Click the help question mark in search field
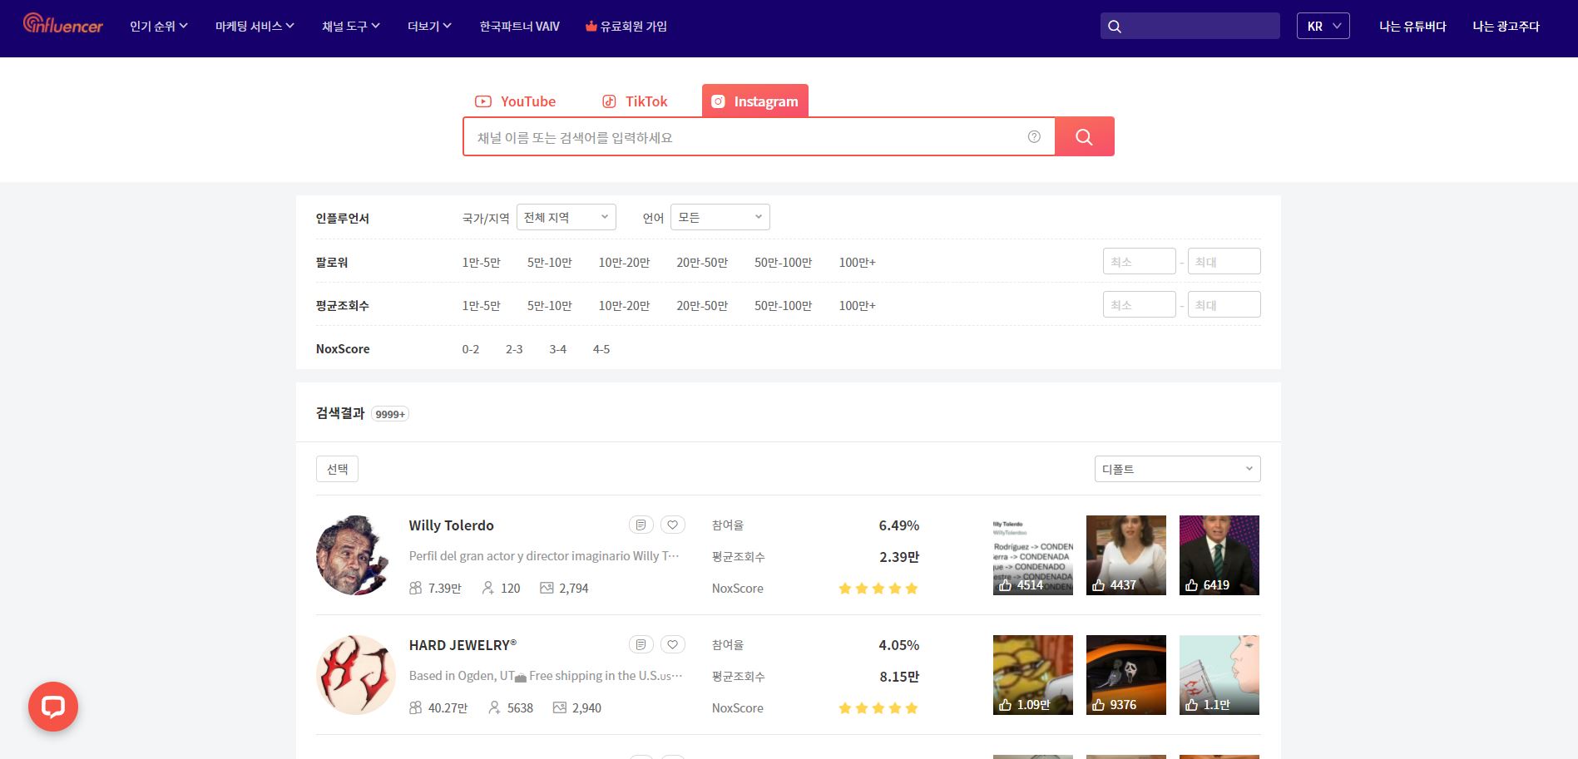The height and width of the screenshot is (759, 1578). click(x=1034, y=137)
